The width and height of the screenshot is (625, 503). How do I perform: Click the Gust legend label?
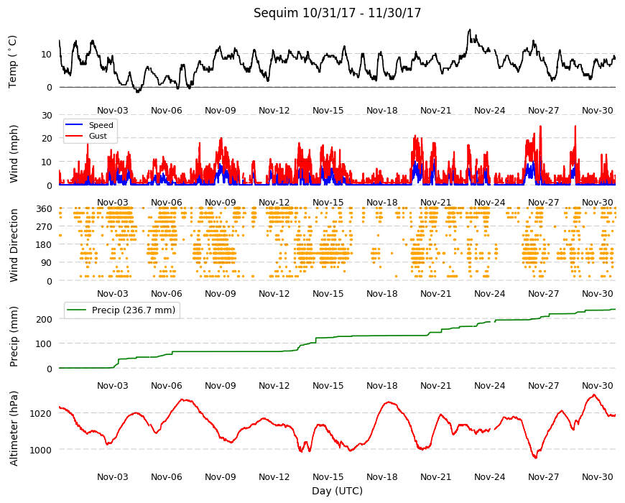coord(98,136)
